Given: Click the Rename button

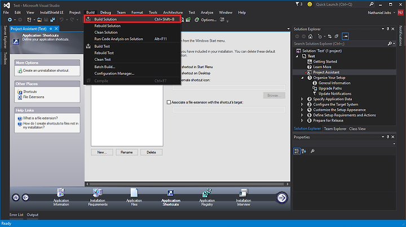Looking at the screenshot, I should pos(127,152).
